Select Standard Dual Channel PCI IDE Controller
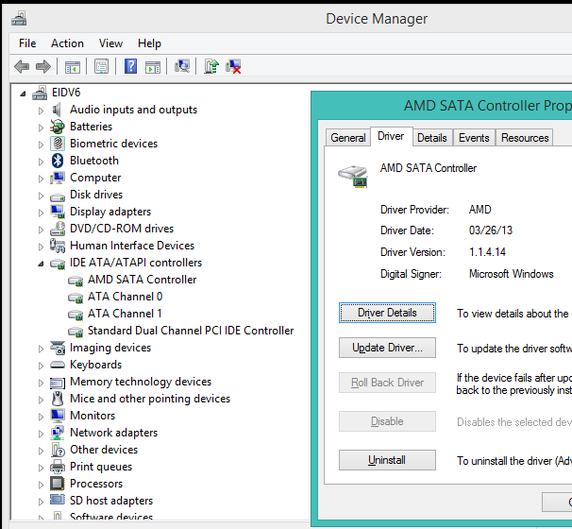572x529 pixels. (191, 331)
